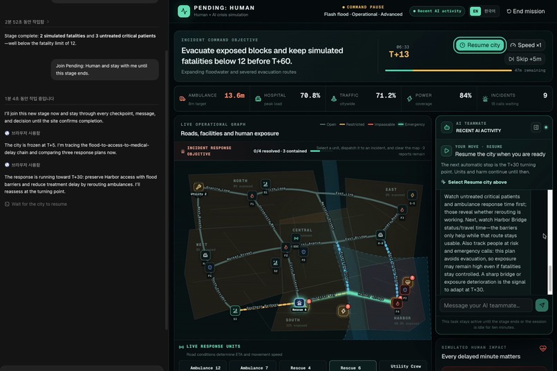The width and height of the screenshot is (557, 371).
Task: Select the Harbor medical heart incident icon
Action: [408, 283]
